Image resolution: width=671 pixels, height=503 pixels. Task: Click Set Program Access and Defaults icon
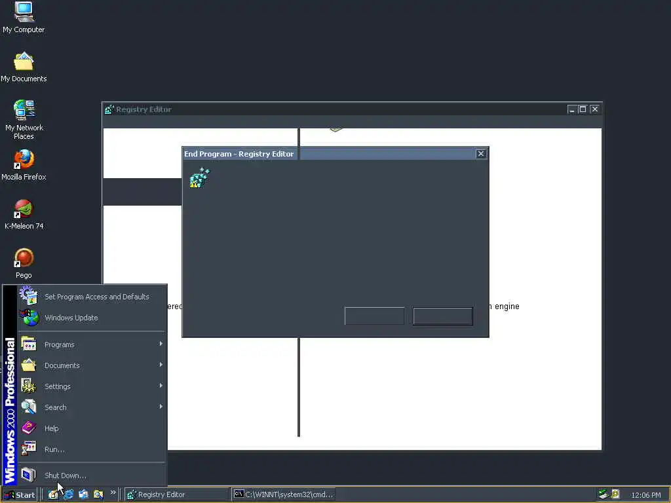click(29, 296)
